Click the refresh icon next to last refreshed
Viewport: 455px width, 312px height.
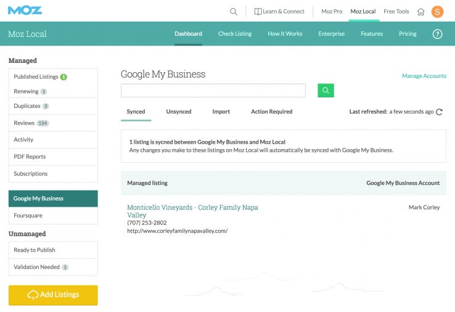point(440,112)
